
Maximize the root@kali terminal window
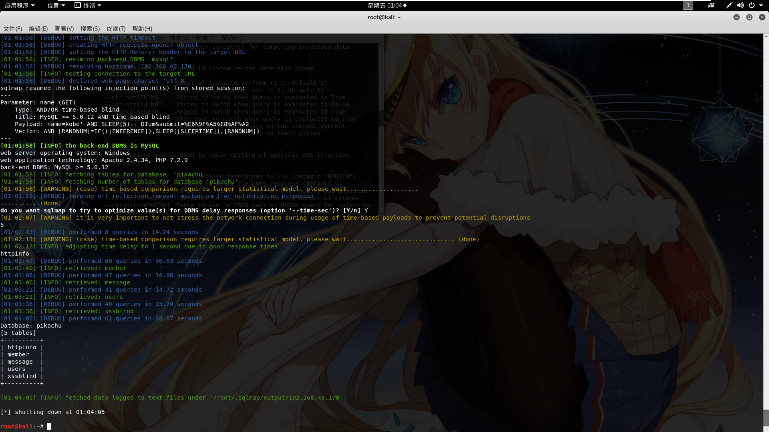pyautogui.click(x=749, y=17)
